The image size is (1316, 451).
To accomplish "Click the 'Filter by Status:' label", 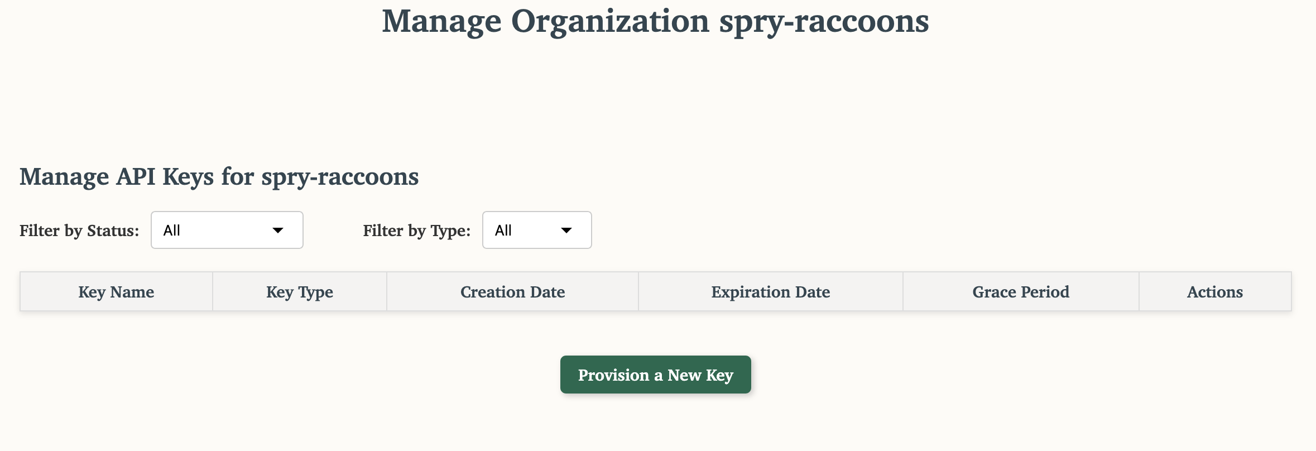I will (79, 231).
